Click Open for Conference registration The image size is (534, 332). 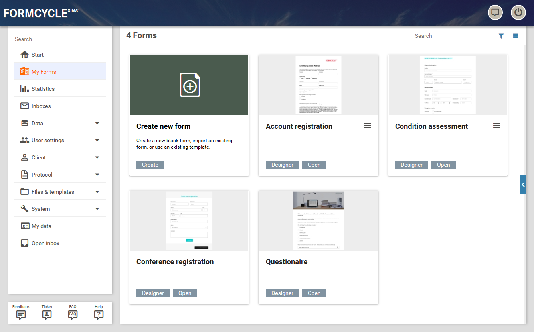coord(185,293)
